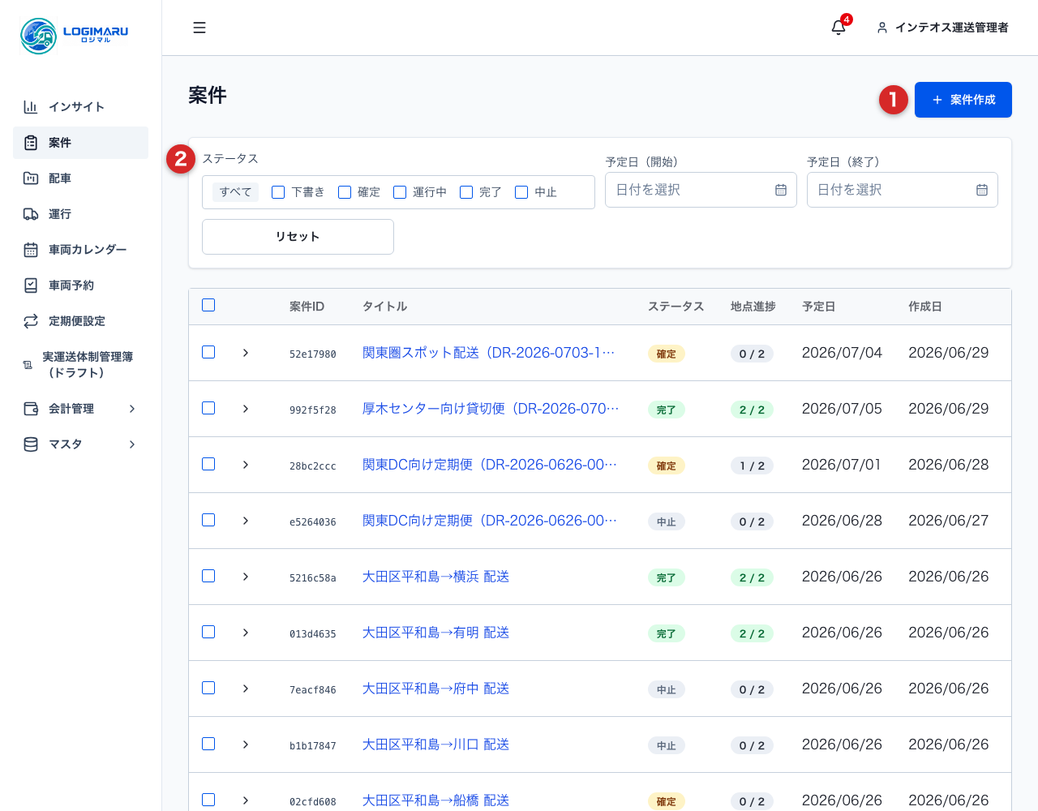Click the インサイト chart icon
The height and width of the screenshot is (811, 1038).
31,107
